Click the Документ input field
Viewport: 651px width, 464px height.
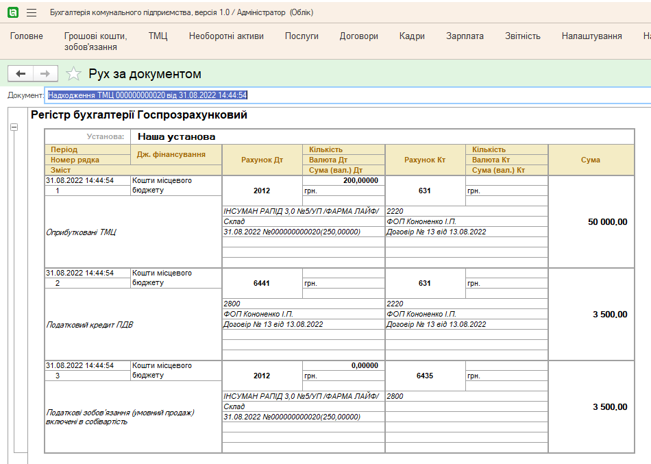pyautogui.click(x=343, y=95)
